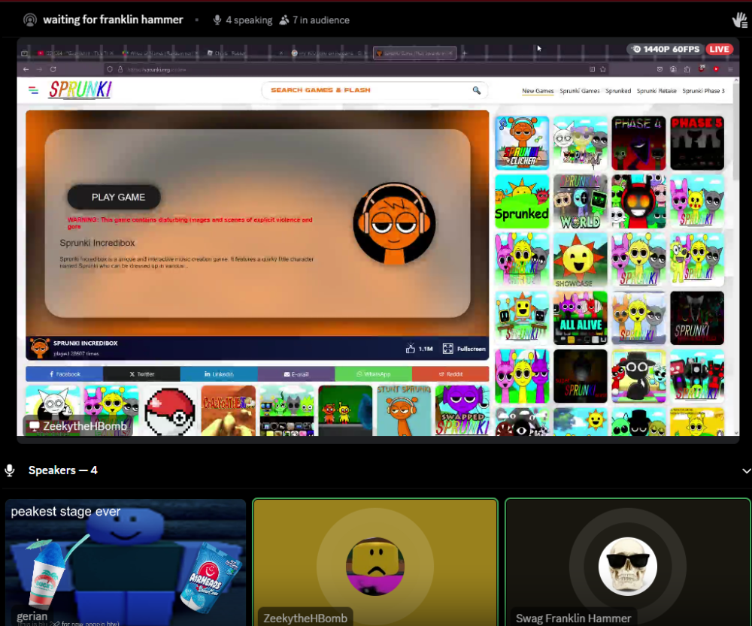Screen dimensions: 752x626
Task: Share on Facebook
Action: tap(64, 374)
